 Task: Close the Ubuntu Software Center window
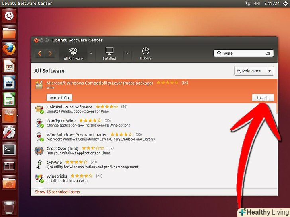(x=36, y=40)
